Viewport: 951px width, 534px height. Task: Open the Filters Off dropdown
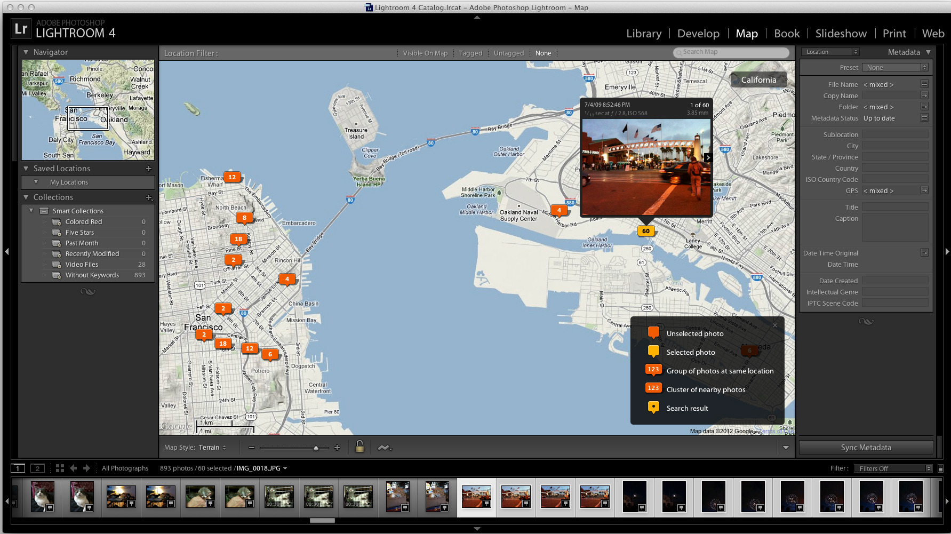coord(893,468)
